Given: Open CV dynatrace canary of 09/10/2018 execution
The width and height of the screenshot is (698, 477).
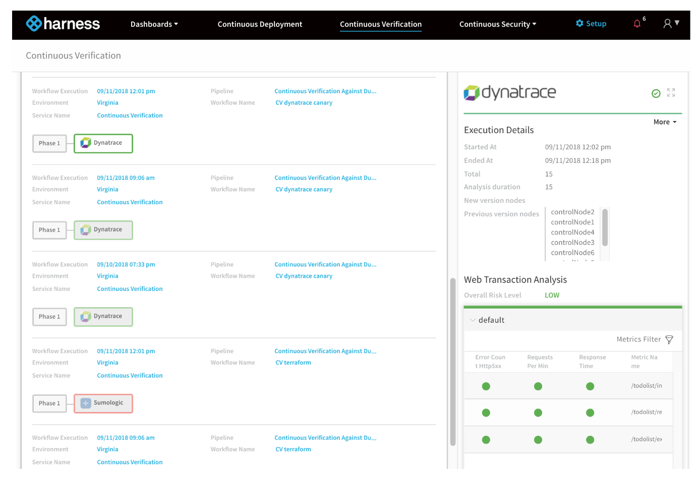Looking at the screenshot, I should (304, 276).
